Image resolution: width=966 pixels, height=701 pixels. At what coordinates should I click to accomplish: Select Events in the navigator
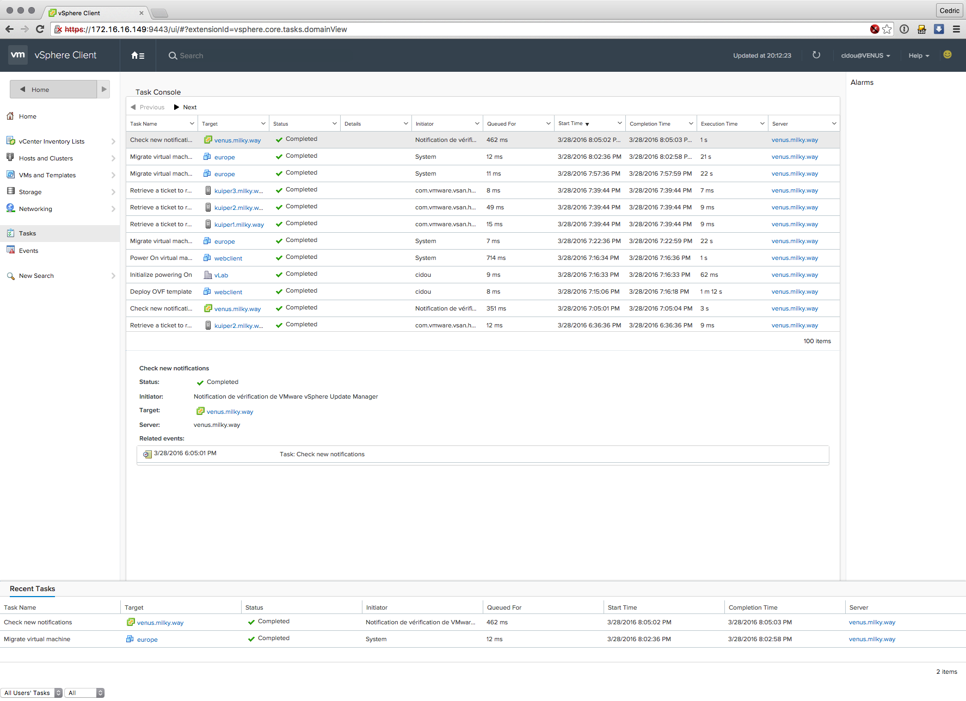click(x=28, y=251)
